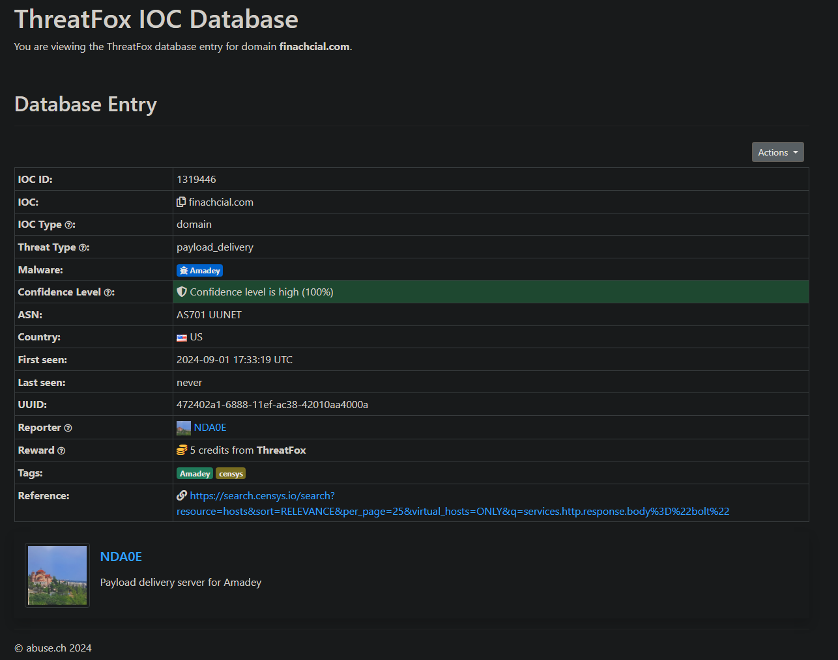Click the Reporter help question icon
838x660 pixels.
(x=68, y=428)
